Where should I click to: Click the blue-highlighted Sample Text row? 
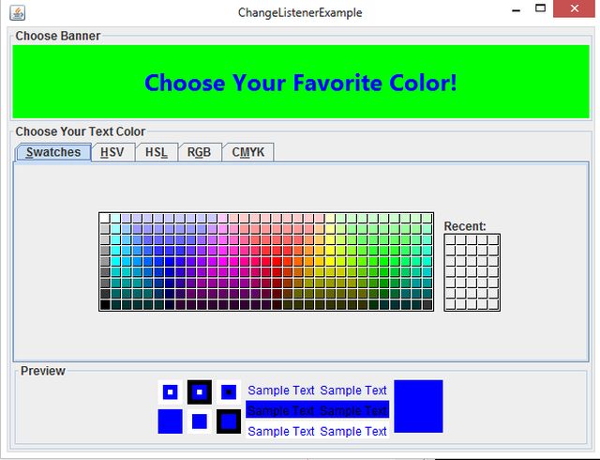[317, 410]
